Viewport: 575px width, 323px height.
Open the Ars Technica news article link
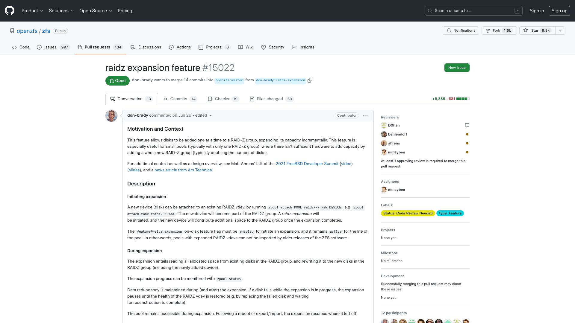[x=183, y=170]
